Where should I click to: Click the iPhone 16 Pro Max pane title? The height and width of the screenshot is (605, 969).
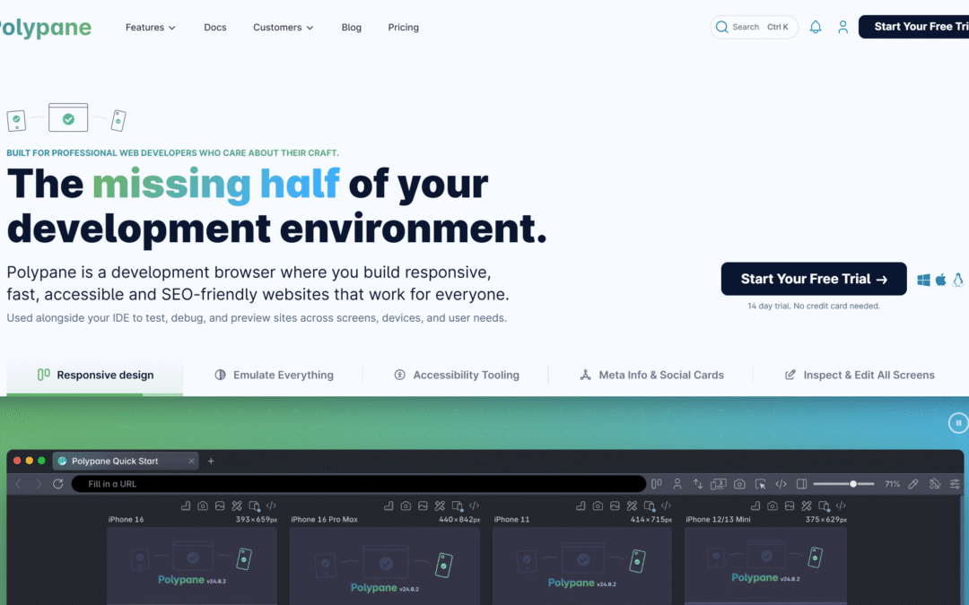pos(324,519)
